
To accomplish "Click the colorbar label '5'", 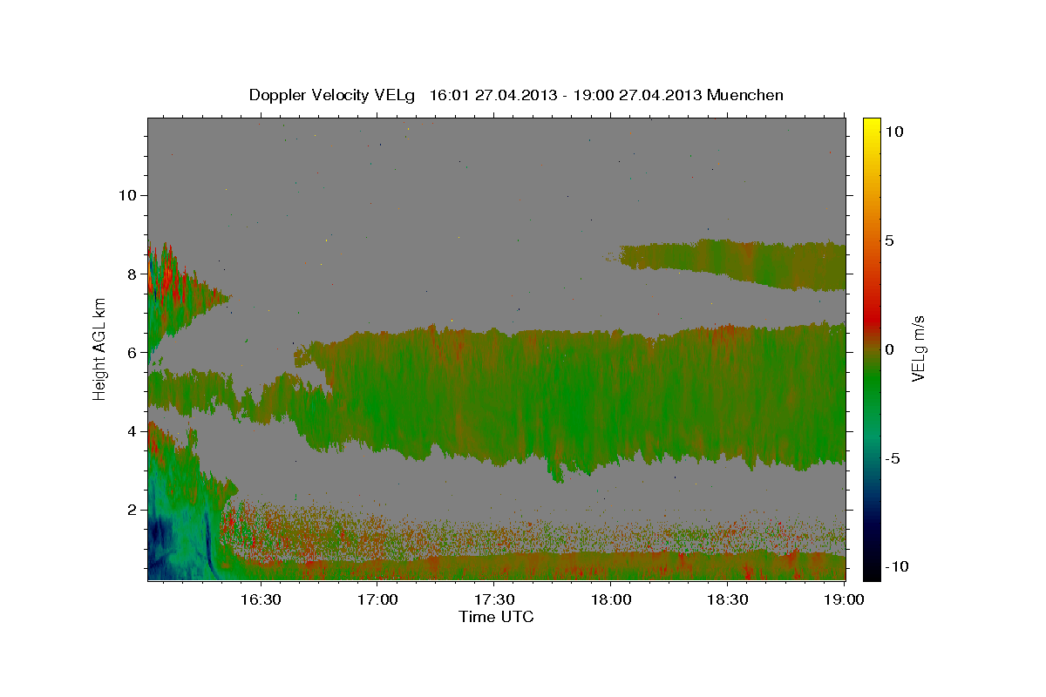I will (x=890, y=240).
